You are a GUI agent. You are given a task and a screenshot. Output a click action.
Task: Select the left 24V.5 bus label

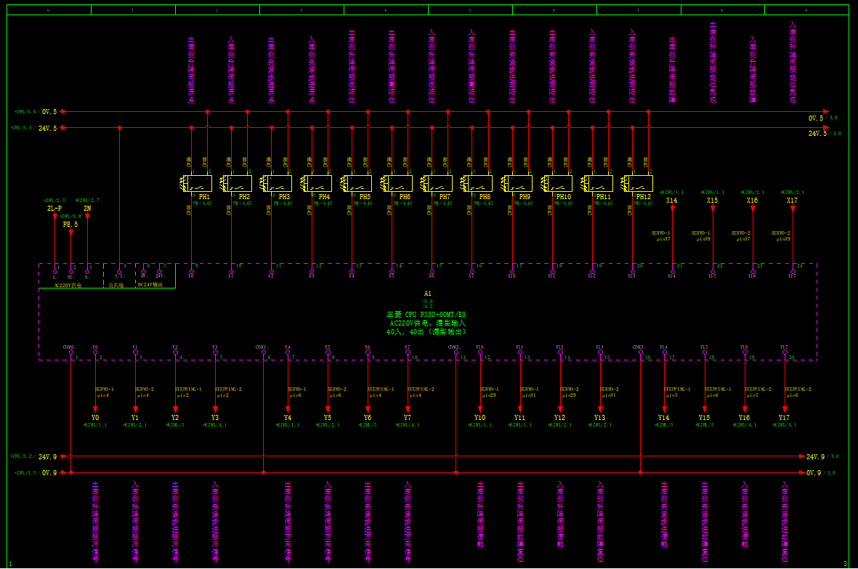point(49,129)
